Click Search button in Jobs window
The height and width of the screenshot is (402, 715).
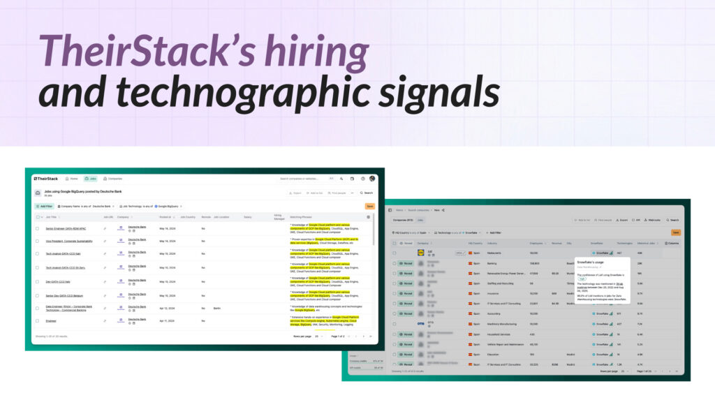pyautogui.click(x=367, y=193)
